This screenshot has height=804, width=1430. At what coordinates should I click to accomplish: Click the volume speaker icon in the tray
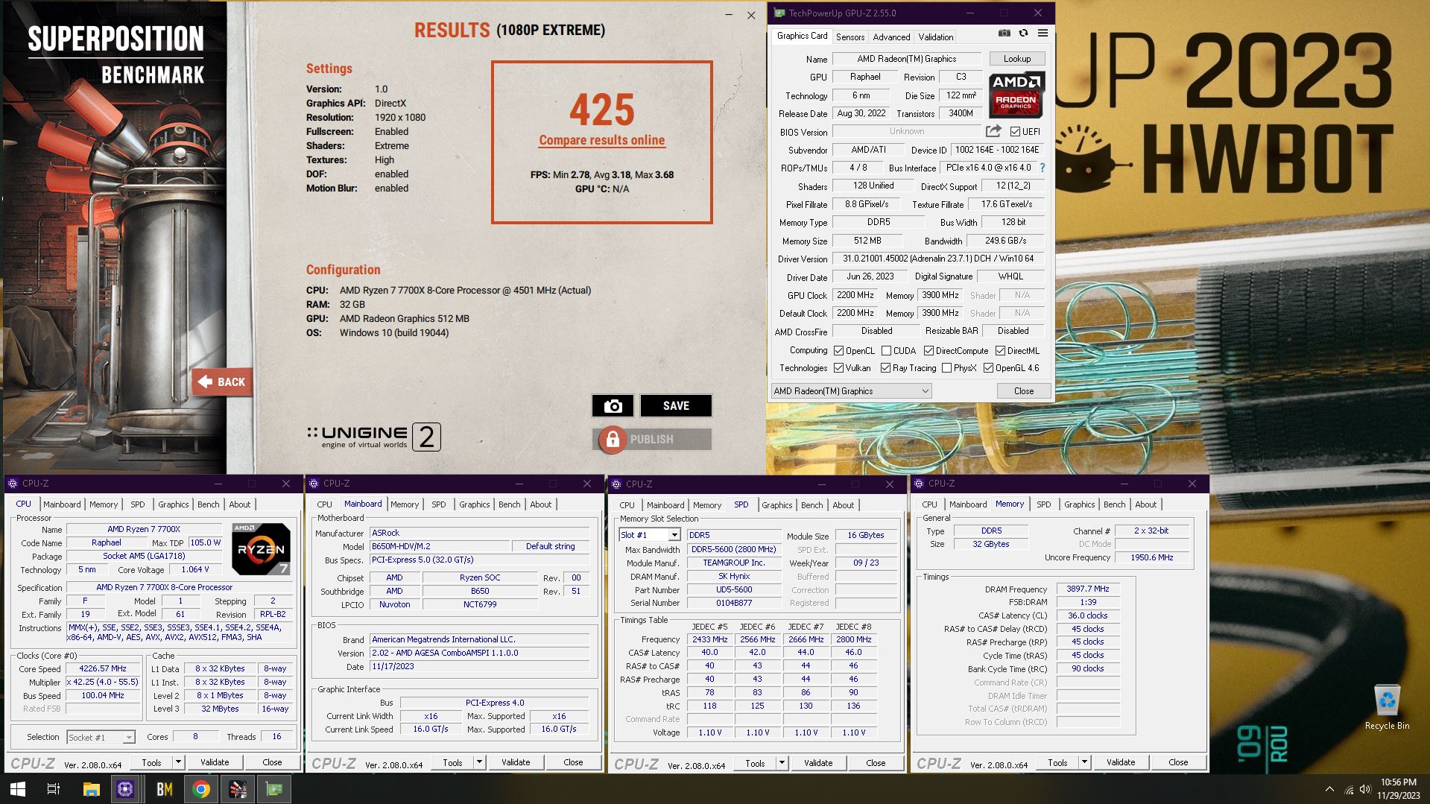point(1365,789)
